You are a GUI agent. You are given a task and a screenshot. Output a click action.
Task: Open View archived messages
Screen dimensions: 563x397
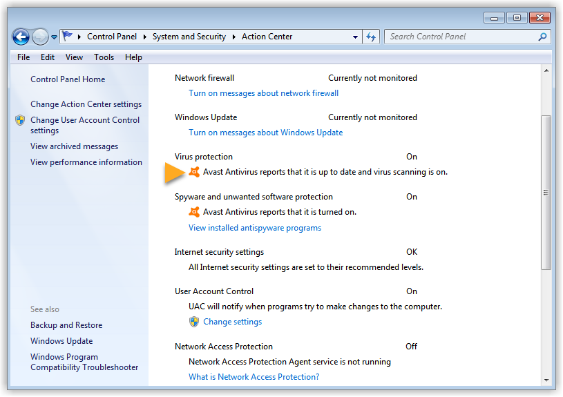click(x=75, y=146)
